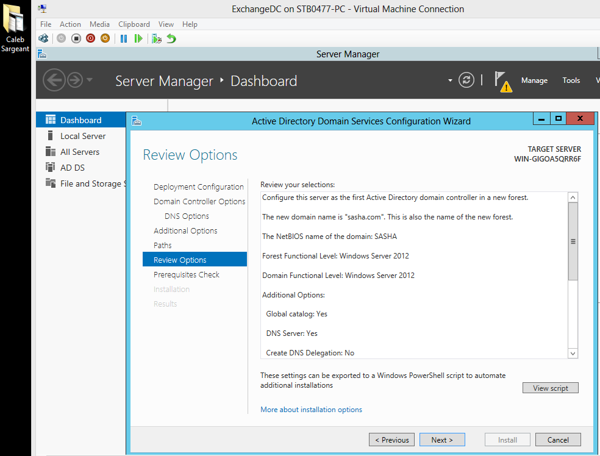Open the Help menu
The image size is (600, 456).
coord(190,24)
